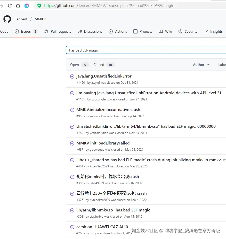Click author guowuque on issue #687
Image resolution: width=226 pixels, height=239 pixels.
(x=97, y=150)
